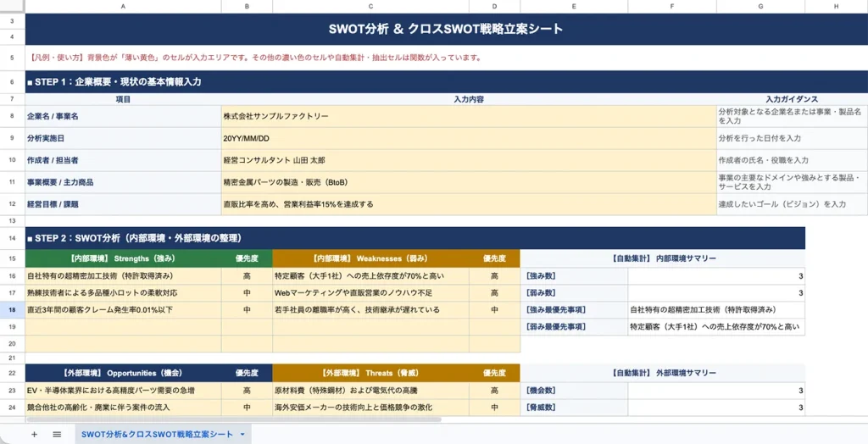Select row 12 header
This screenshot has height=444, width=868.
[12, 204]
